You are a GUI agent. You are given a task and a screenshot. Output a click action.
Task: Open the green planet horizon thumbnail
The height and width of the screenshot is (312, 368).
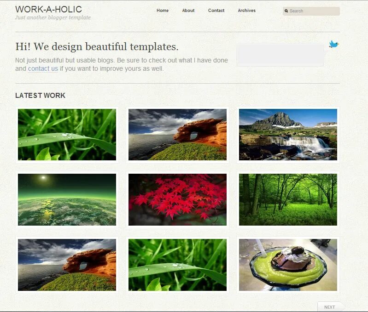pyautogui.click(x=67, y=199)
